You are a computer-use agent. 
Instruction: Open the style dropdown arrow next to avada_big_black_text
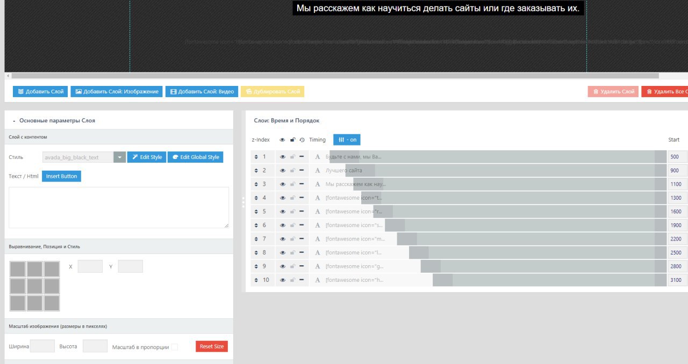[x=119, y=157]
